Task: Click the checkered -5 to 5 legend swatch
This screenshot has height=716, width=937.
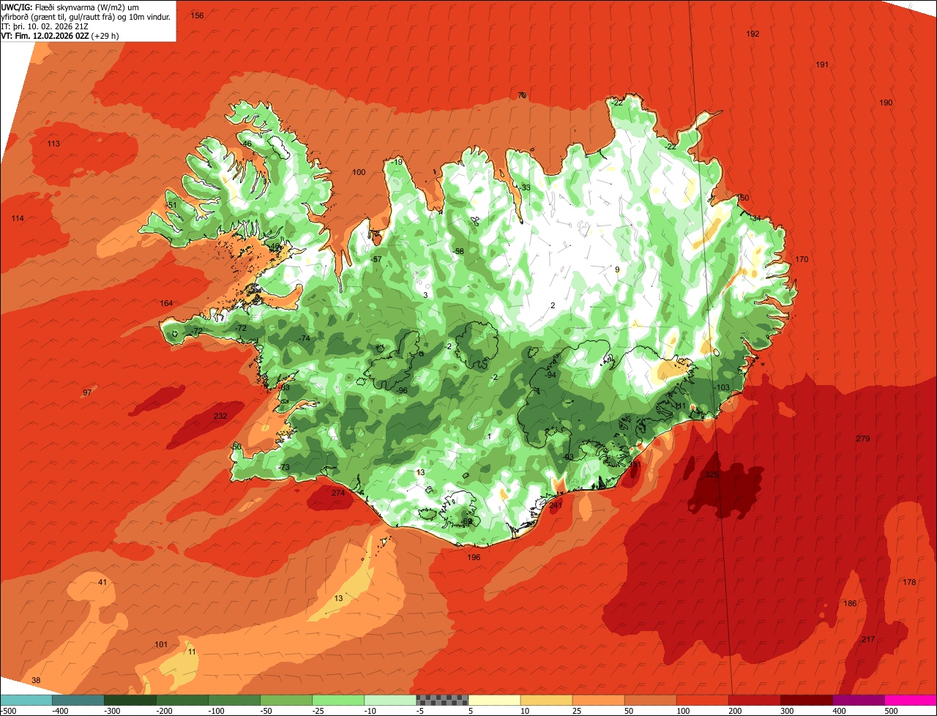Action: (x=442, y=700)
